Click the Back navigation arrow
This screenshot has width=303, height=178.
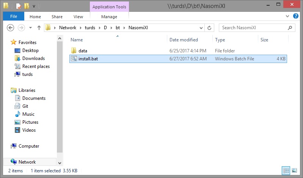tap(11, 28)
